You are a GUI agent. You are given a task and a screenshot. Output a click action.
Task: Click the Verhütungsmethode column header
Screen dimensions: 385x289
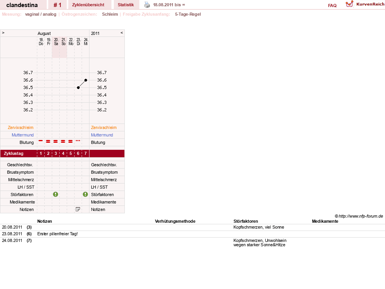pyautogui.click(x=175, y=221)
